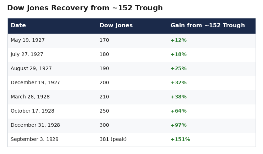
Task: Select the Dow Jones column header
Action: (x=116, y=25)
